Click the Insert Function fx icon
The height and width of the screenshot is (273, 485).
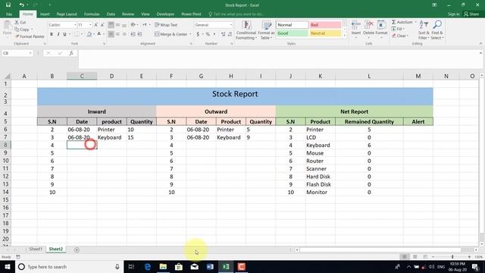71,53
